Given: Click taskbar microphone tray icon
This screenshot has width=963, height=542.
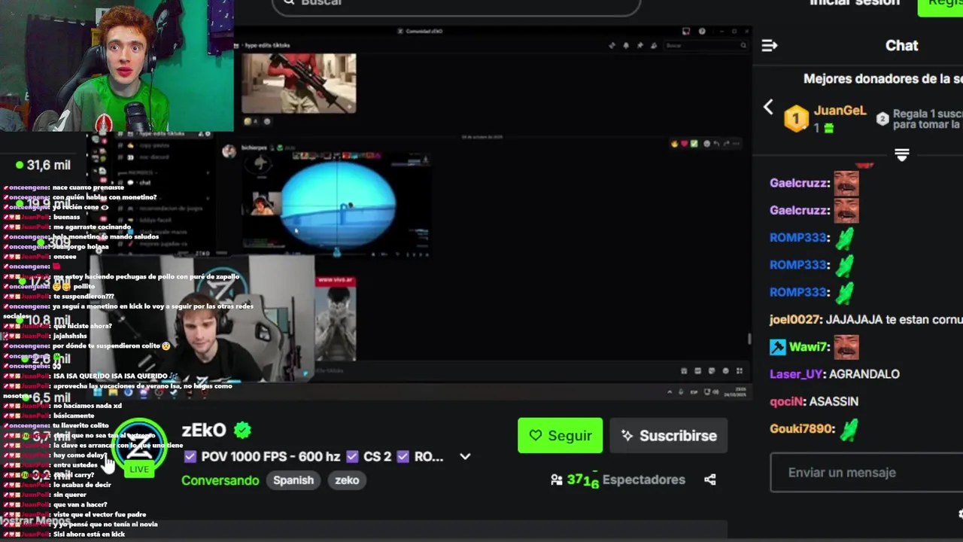Looking at the screenshot, I should pyautogui.click(x=682, y=392).
